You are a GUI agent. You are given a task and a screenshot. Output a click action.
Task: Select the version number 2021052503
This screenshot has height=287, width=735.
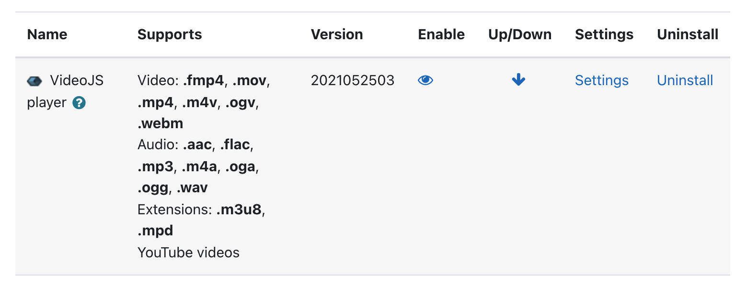point(353,80)
